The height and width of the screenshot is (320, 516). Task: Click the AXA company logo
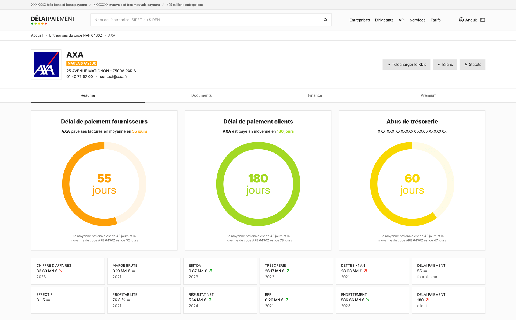(46, 65)
